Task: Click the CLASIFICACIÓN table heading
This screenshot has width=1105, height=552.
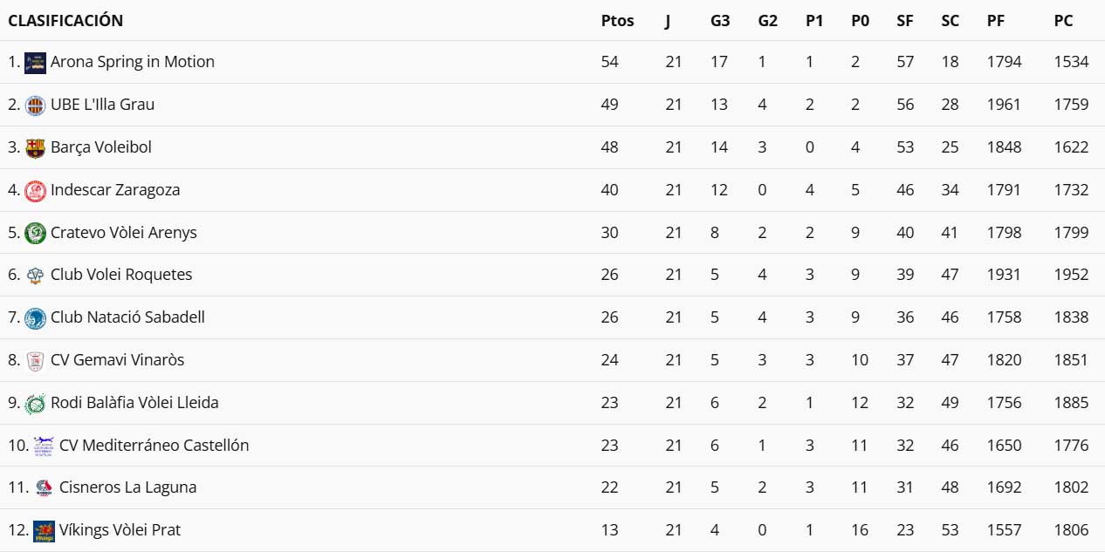Action: click(x=65, y=21)
